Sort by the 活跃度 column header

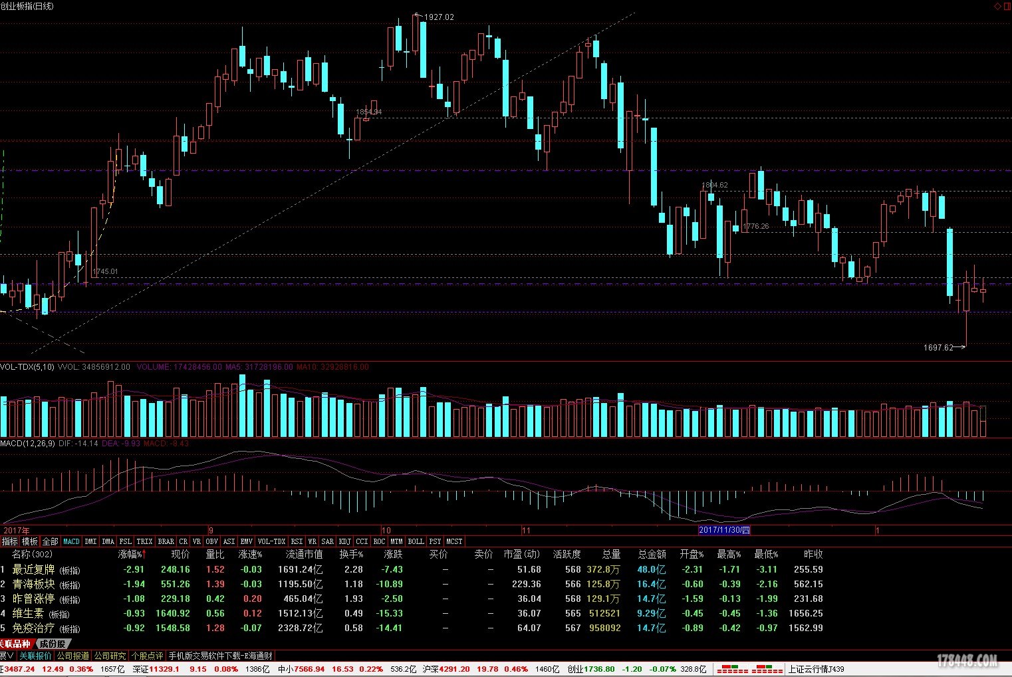pyautogui.click(x=567, y=554)
